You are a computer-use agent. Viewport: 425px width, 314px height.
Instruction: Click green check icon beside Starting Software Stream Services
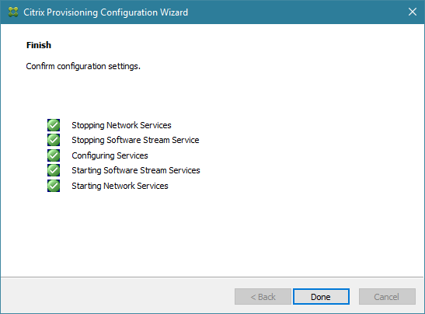click(x=54, y=170)
